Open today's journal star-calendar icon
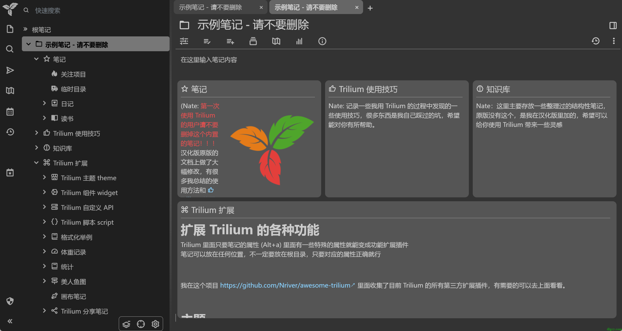The height and width of the screenshot is (331, 622). tap(10, 173)
